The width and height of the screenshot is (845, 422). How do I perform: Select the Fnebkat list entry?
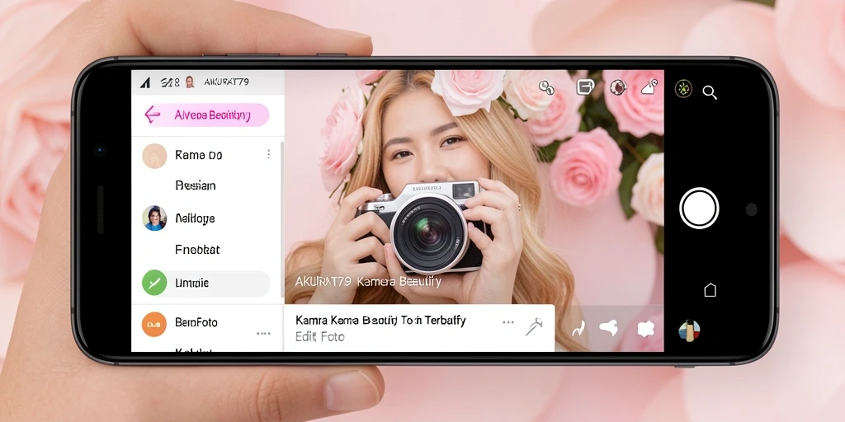[197, 250]
